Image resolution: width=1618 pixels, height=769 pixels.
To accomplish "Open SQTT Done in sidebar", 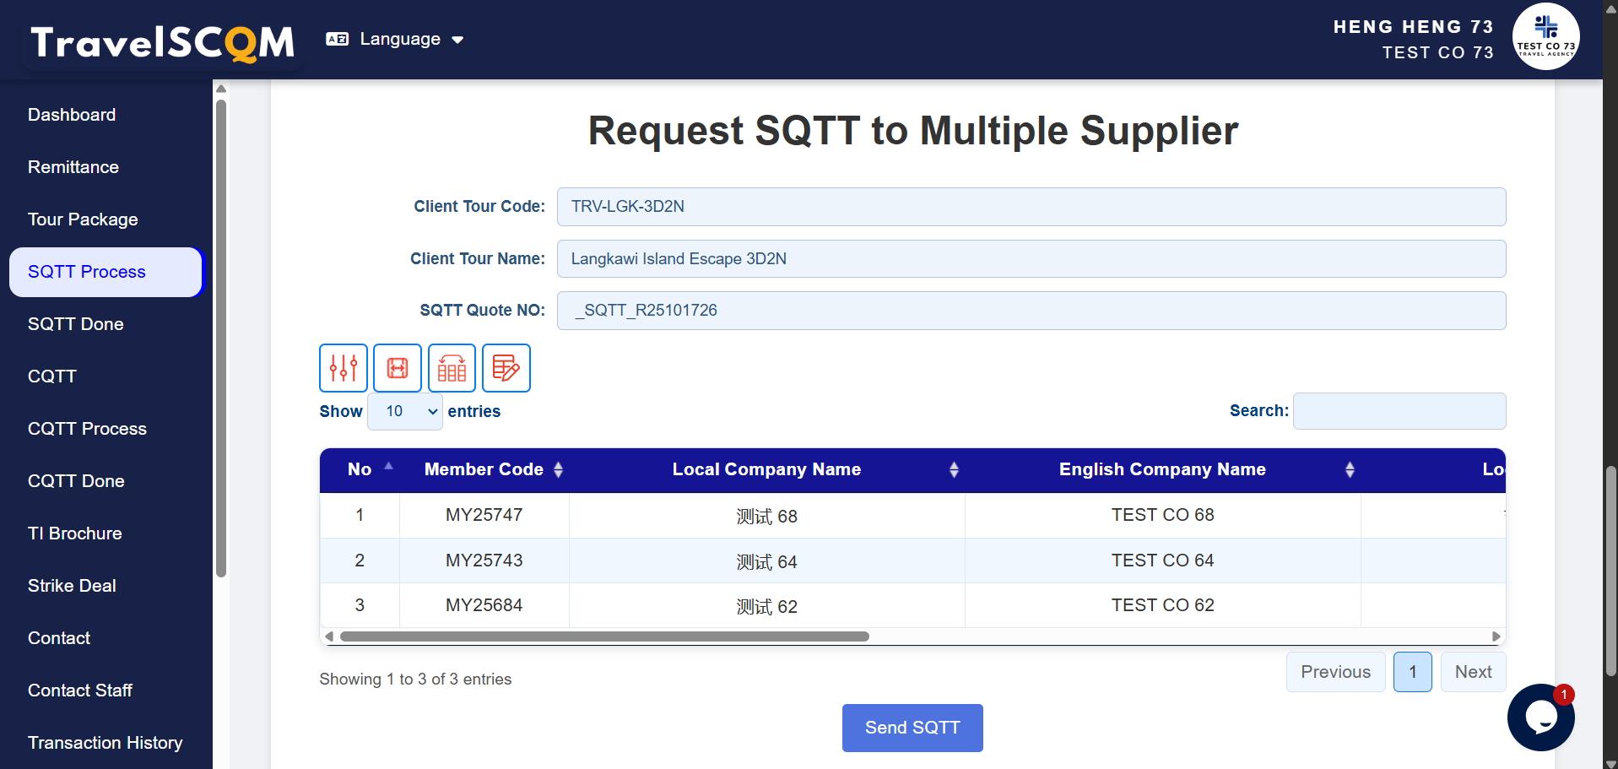I will click(x=76, y=324).
